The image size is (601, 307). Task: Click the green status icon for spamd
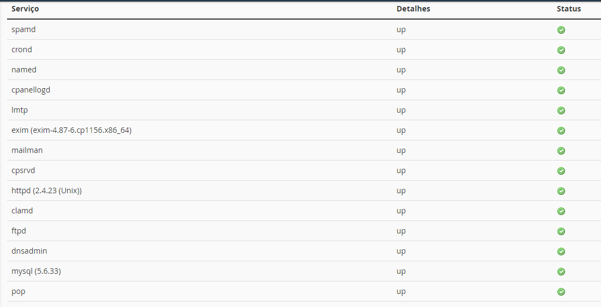pyautogui.click(x=561, y=30)
